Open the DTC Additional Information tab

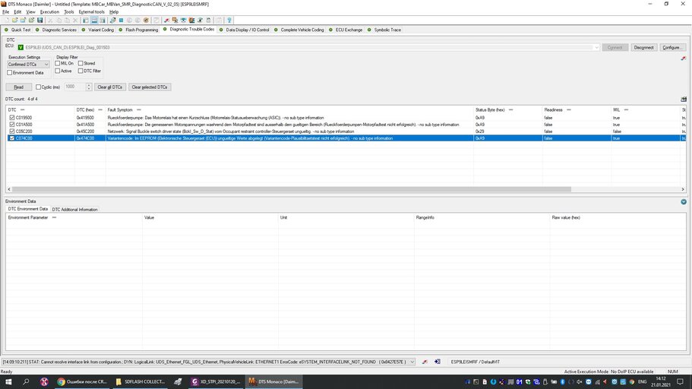[74, 209]
